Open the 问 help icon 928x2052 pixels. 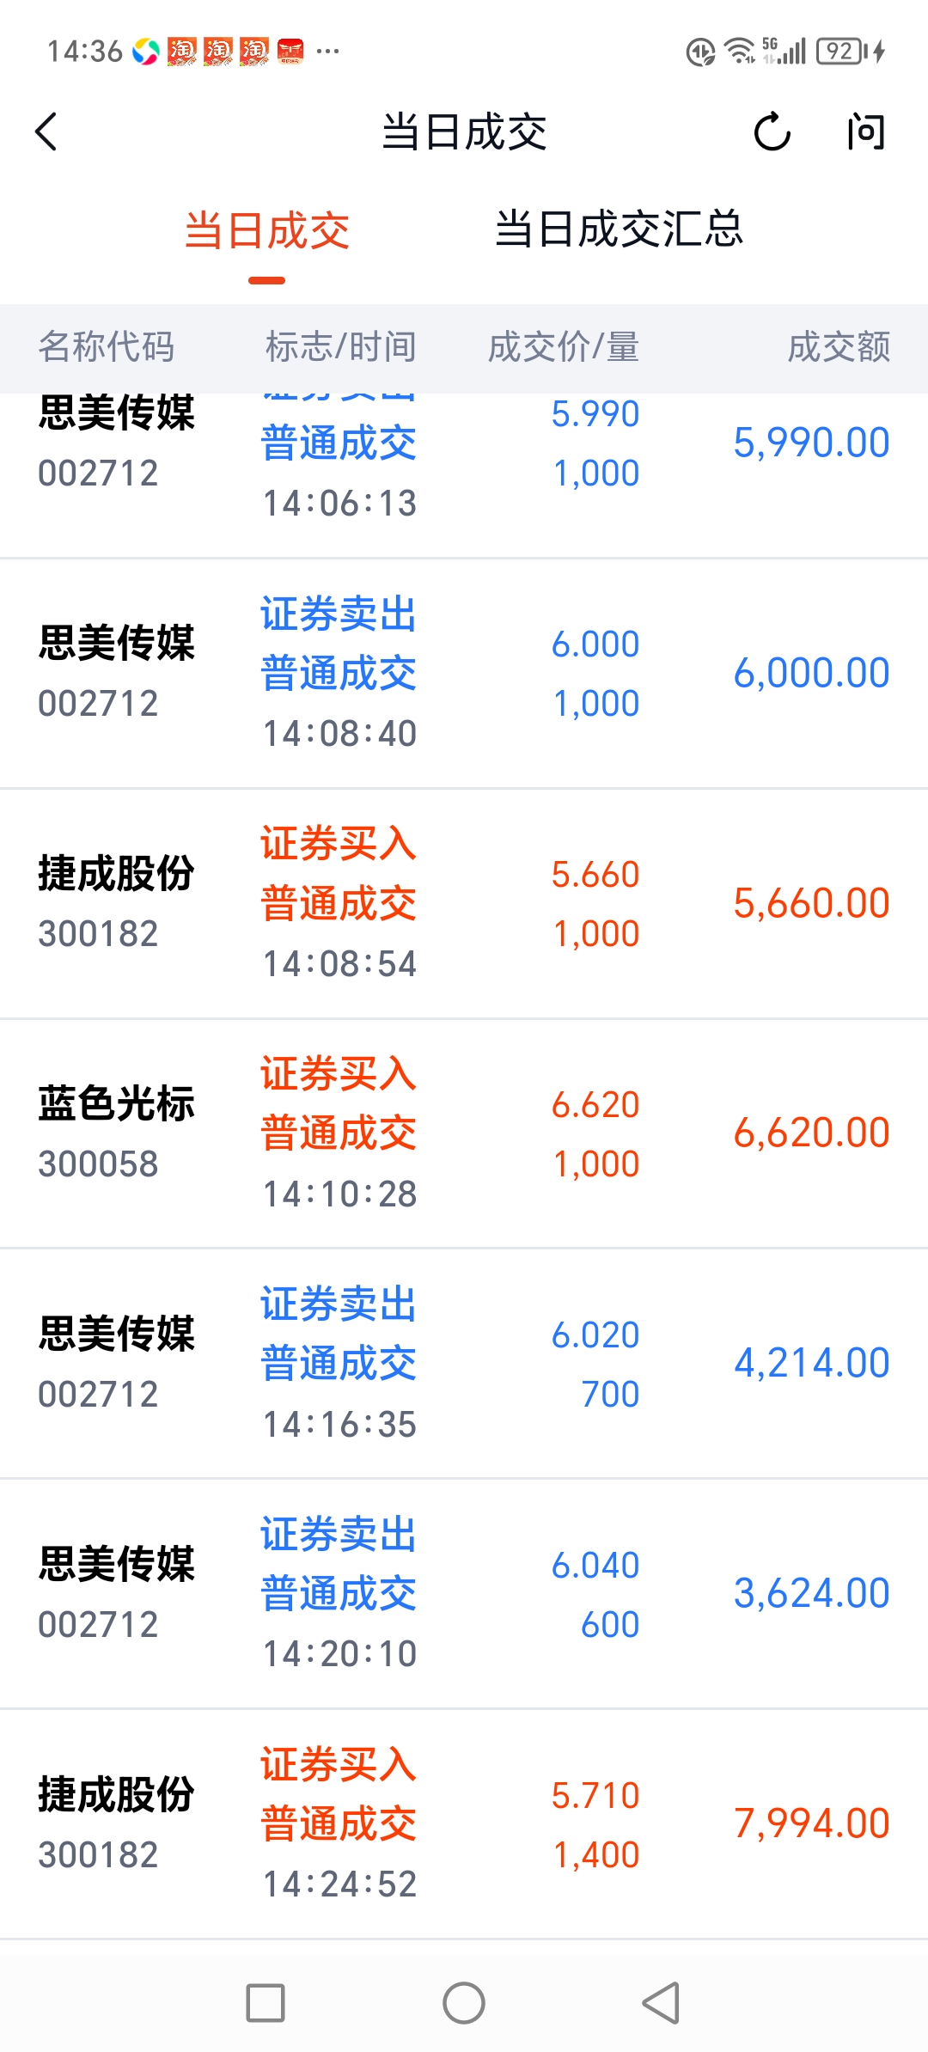[x=865, y=132]
